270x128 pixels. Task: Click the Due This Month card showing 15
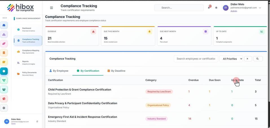[128, 36]
